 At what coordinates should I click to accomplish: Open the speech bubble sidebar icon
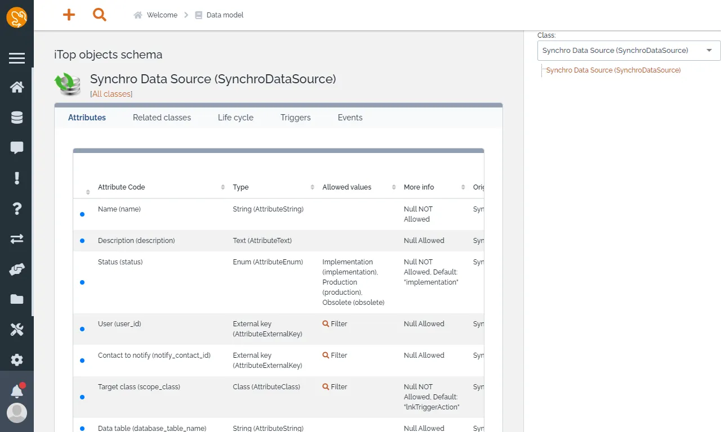coord(17,148)
